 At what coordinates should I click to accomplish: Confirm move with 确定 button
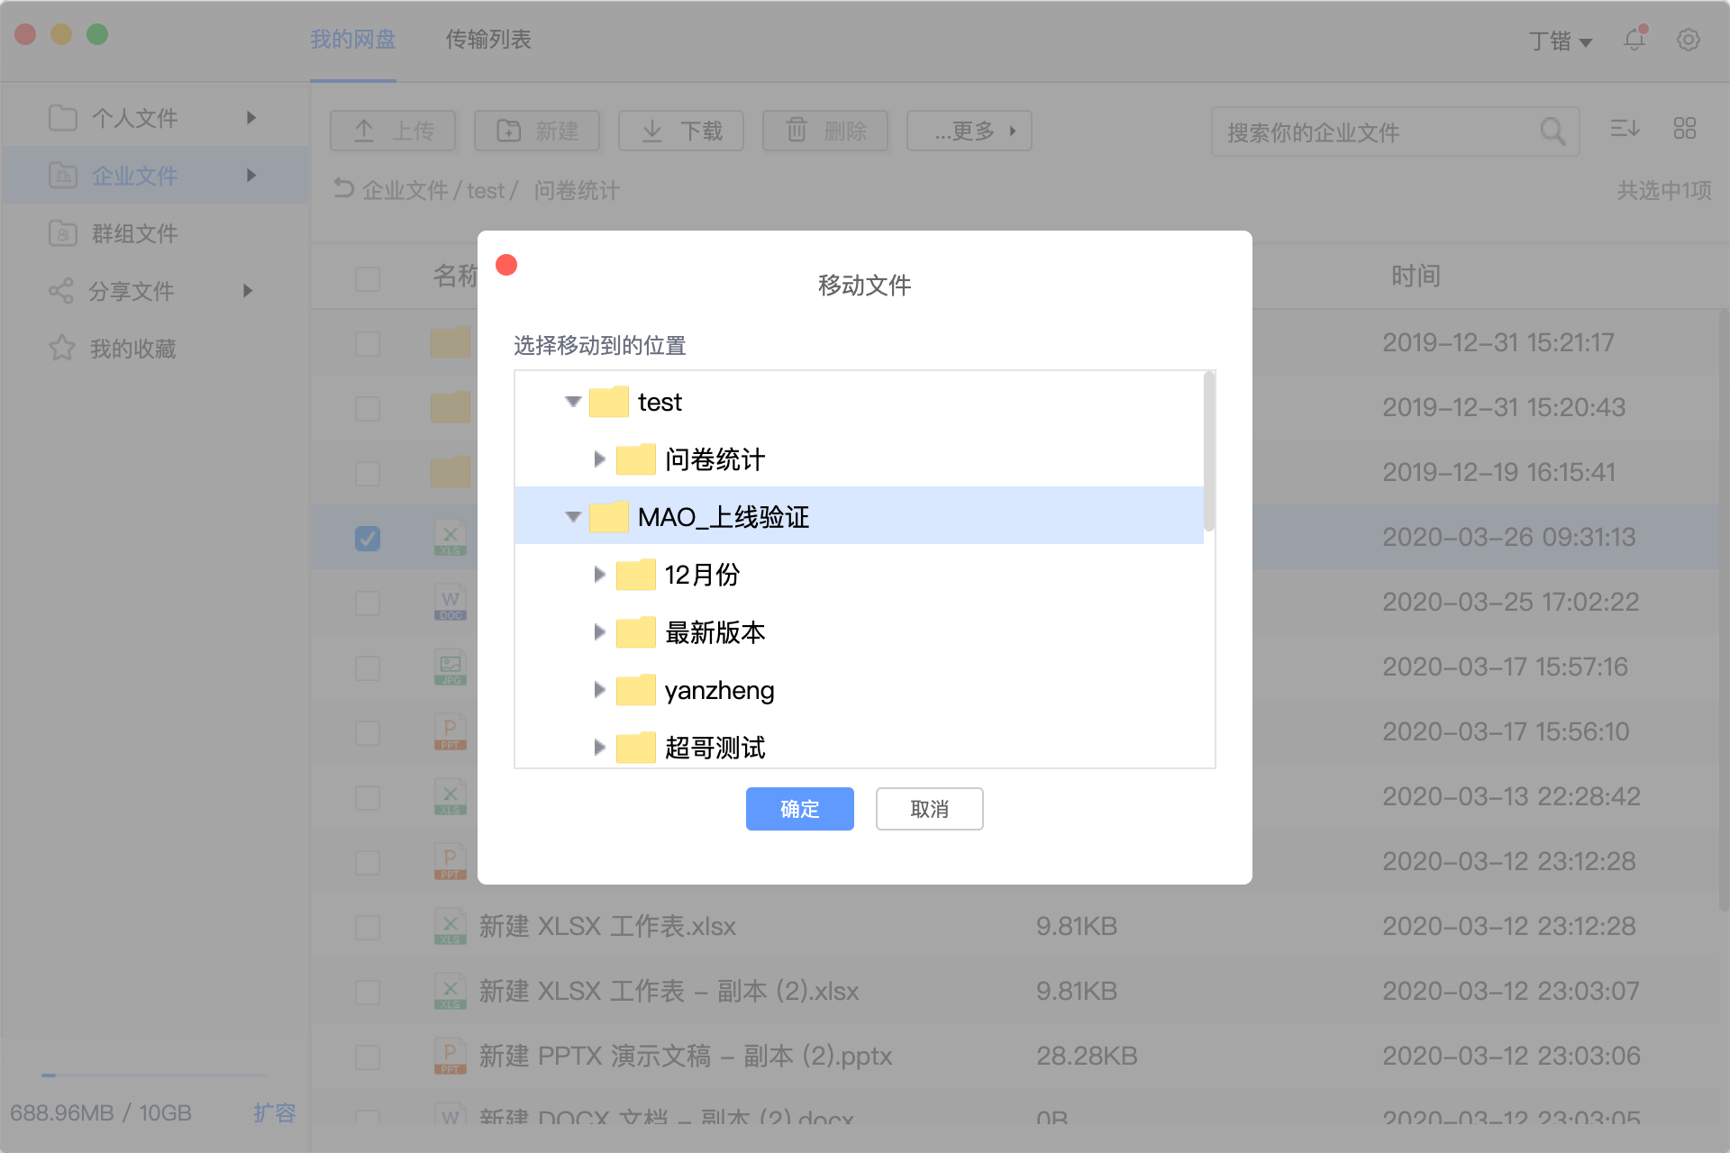point(799,809)
